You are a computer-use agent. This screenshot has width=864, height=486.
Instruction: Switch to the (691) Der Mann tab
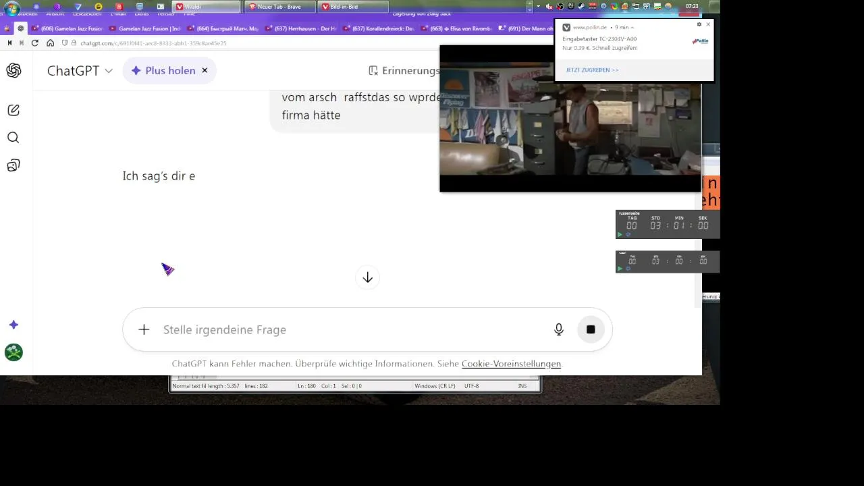click(x=524, y=28)
